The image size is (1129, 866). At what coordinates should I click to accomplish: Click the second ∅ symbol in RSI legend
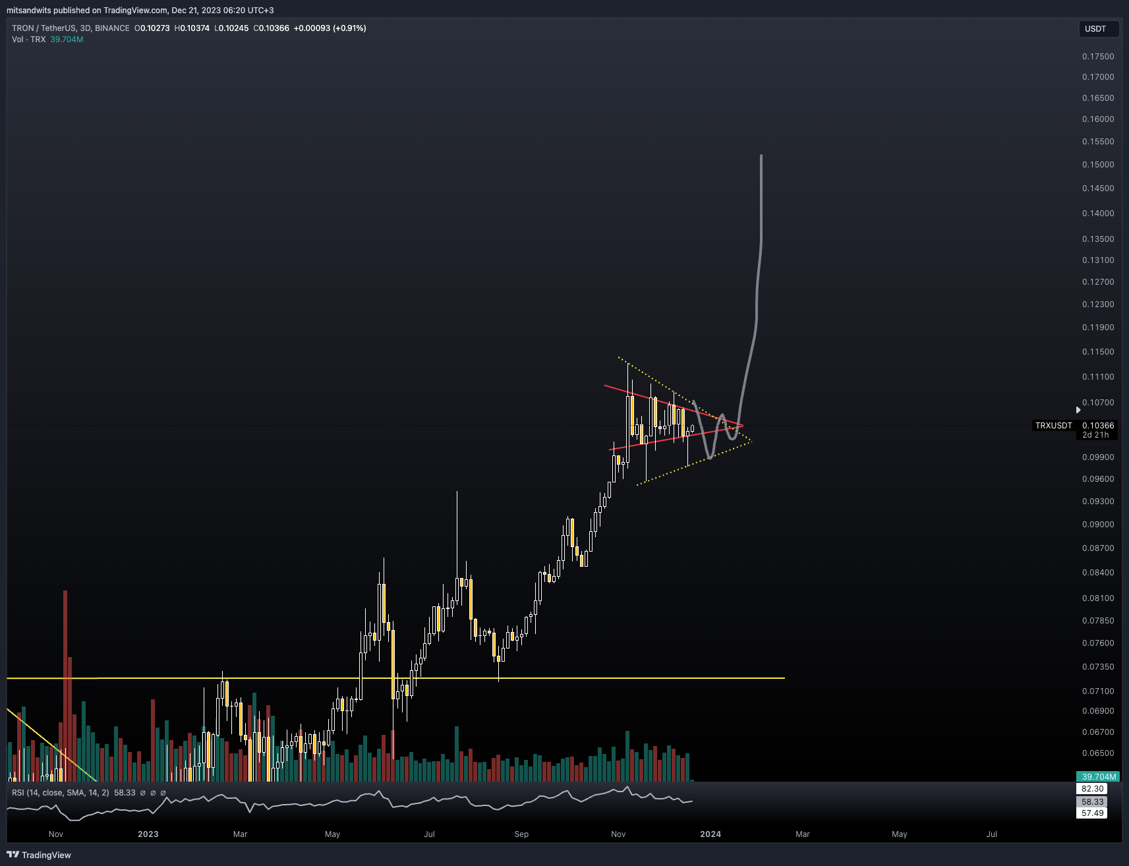click(x=153, y=793)
